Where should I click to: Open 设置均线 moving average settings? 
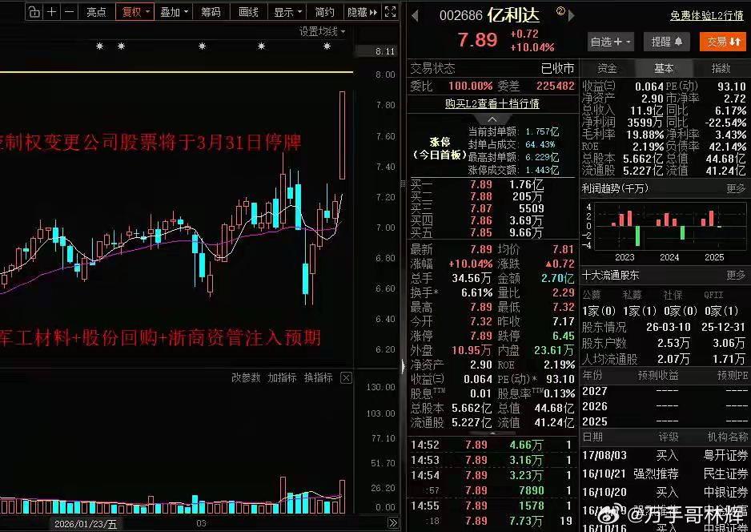pos(322,31)
